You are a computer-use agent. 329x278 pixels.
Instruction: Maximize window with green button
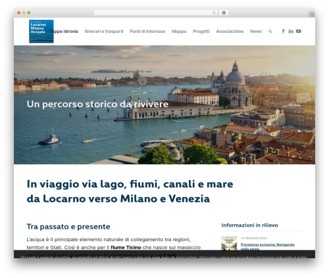click(x=29, y=13)
